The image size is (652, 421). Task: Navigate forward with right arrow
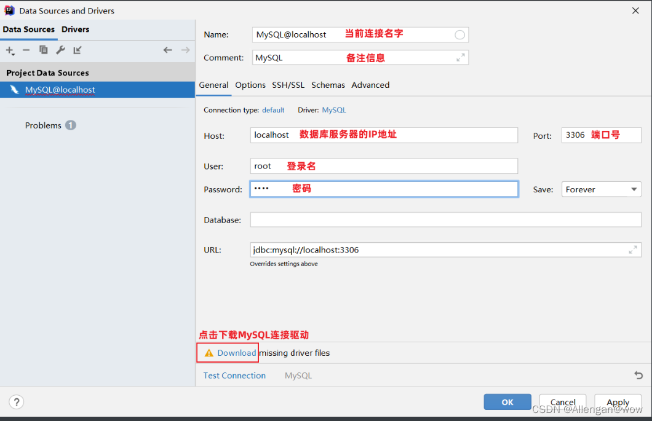point(186,50)
